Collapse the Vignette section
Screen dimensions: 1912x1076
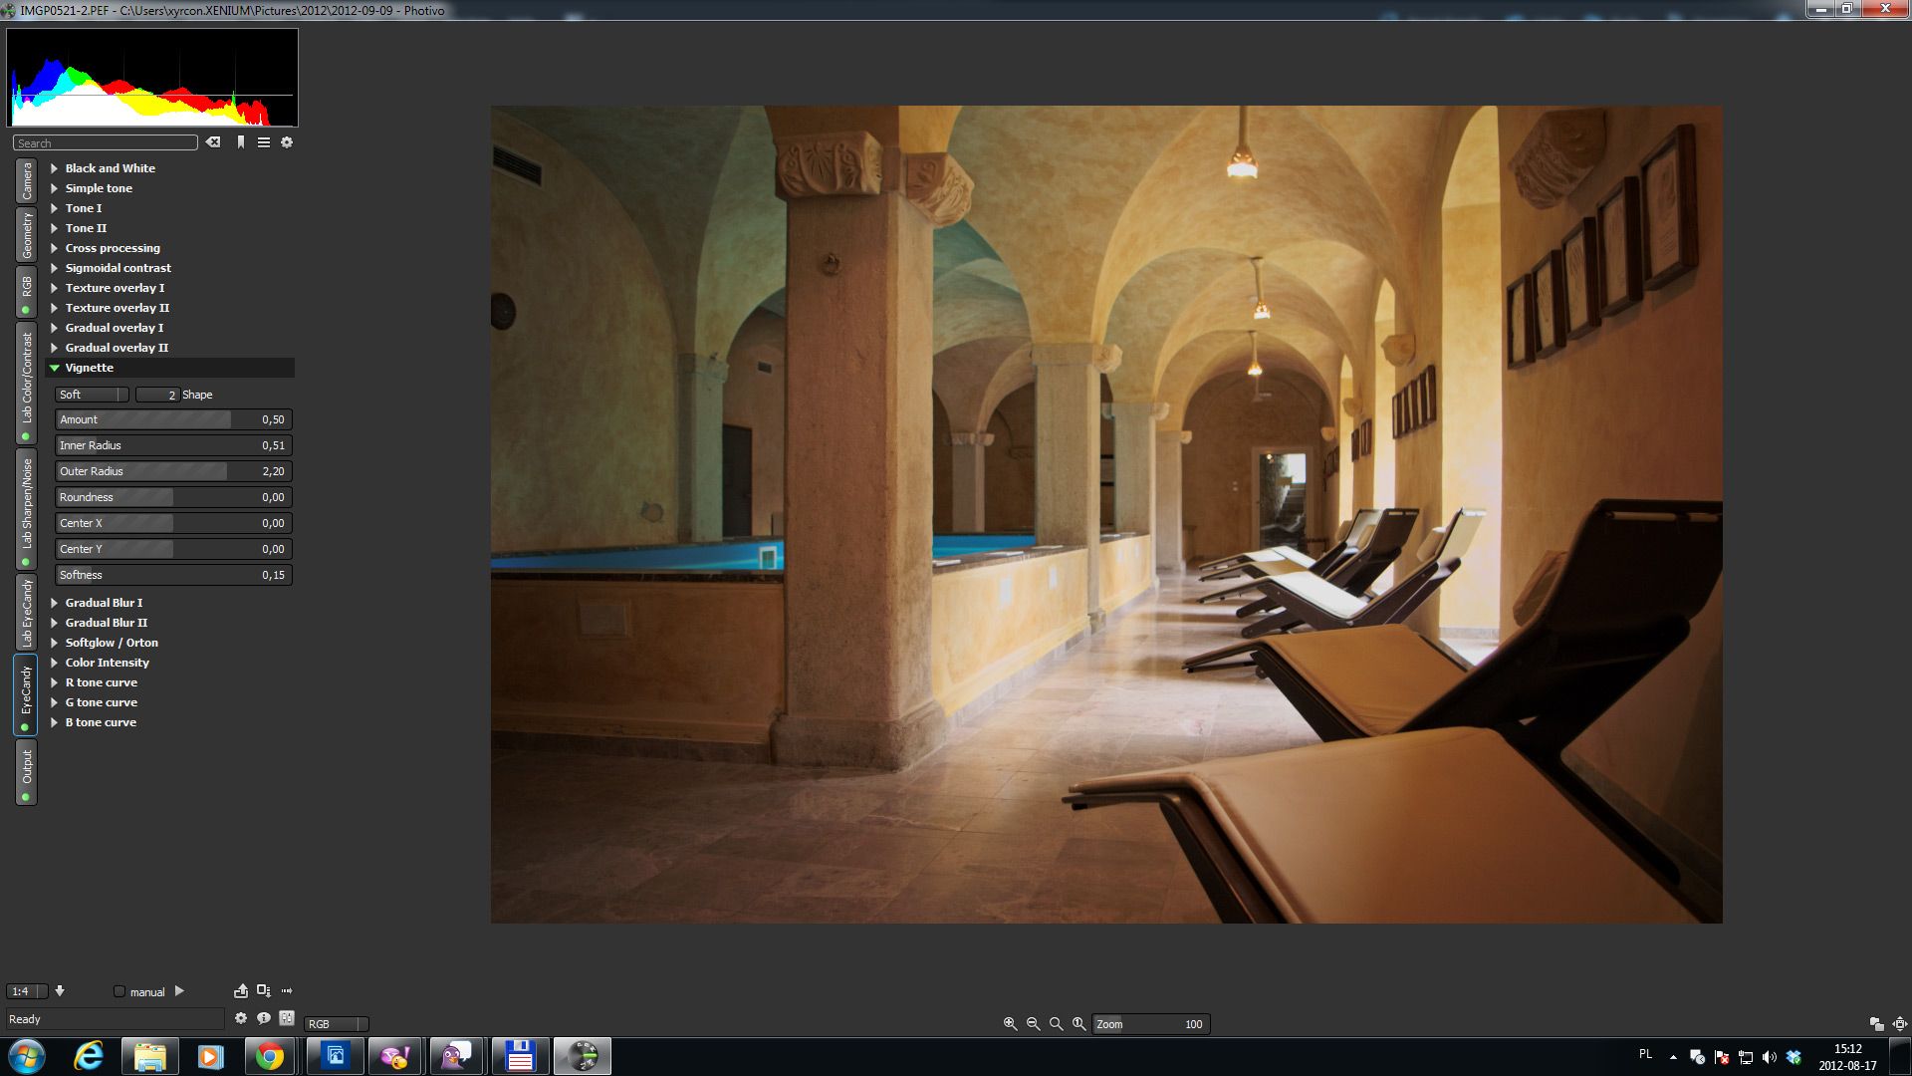pos(55,368)
